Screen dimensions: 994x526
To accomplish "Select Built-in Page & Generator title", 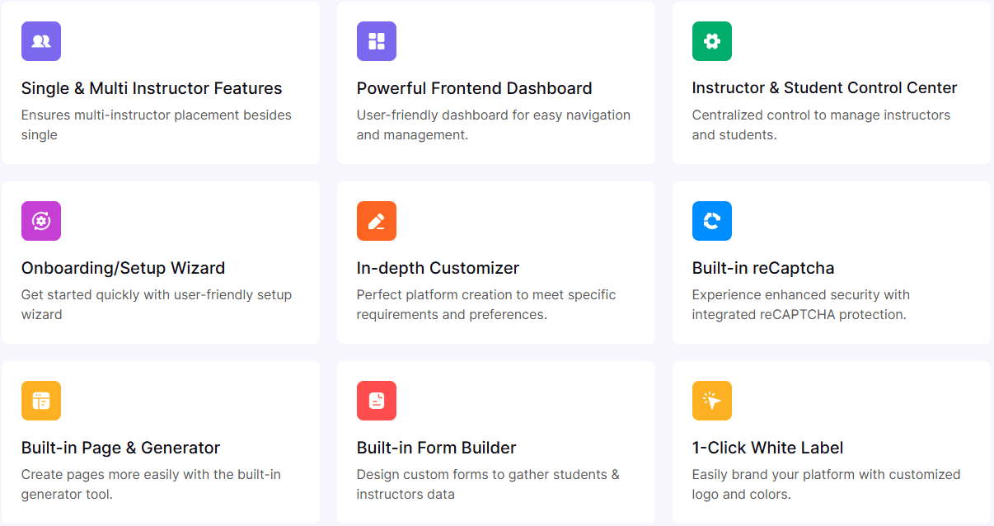I will (121, 448).
